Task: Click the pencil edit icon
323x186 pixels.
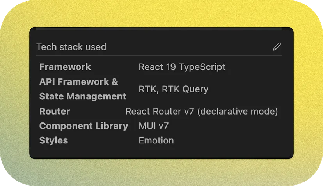Action: (277, 46)
